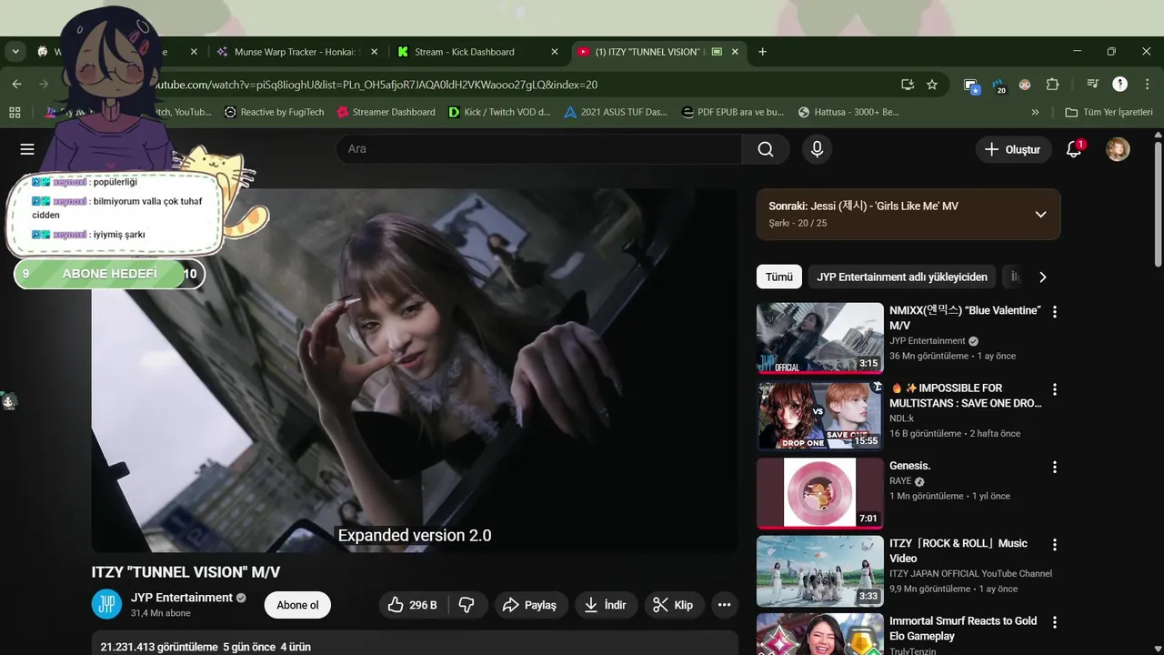Open the Chrome extensions puzzle icon
This screenshot has height=655, width=1164.
click(1052, 85)
